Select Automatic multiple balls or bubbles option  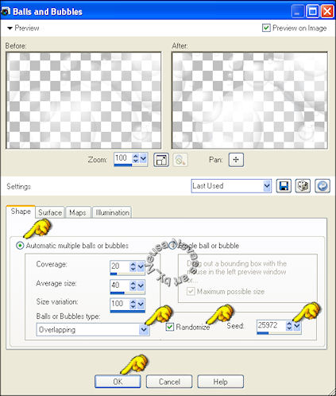coord(20,246)
